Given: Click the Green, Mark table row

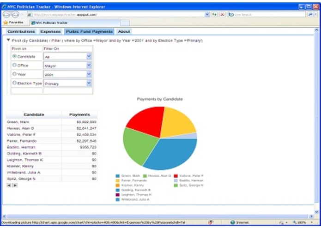Looking at the screenshot, I should tap(52, 122).
